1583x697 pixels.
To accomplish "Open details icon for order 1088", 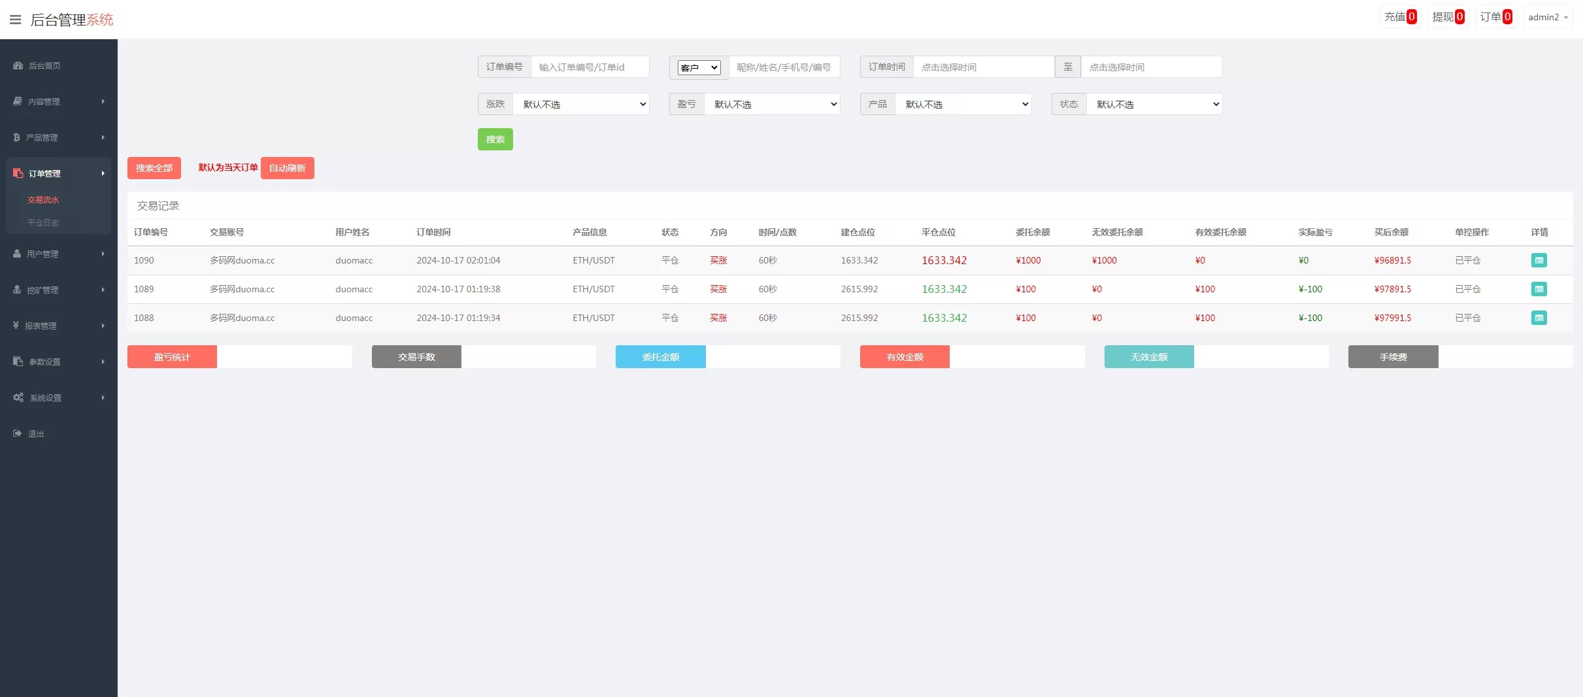I will 1539,318.
